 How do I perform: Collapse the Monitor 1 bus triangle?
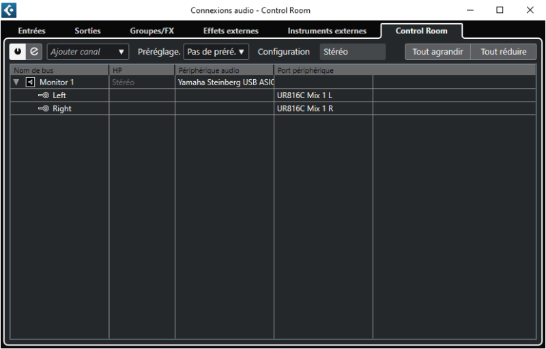click(16, 82)
